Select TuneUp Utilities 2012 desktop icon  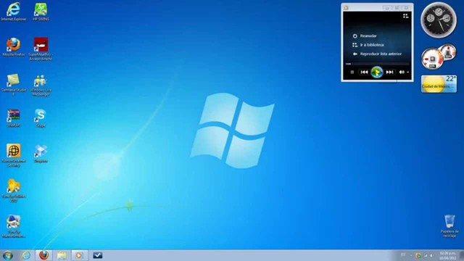14,191
